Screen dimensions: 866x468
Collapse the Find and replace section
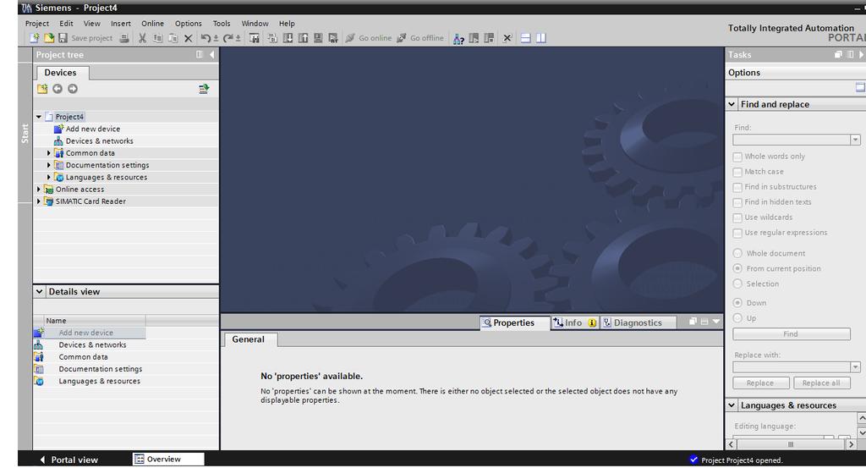(x=732, y=104)
